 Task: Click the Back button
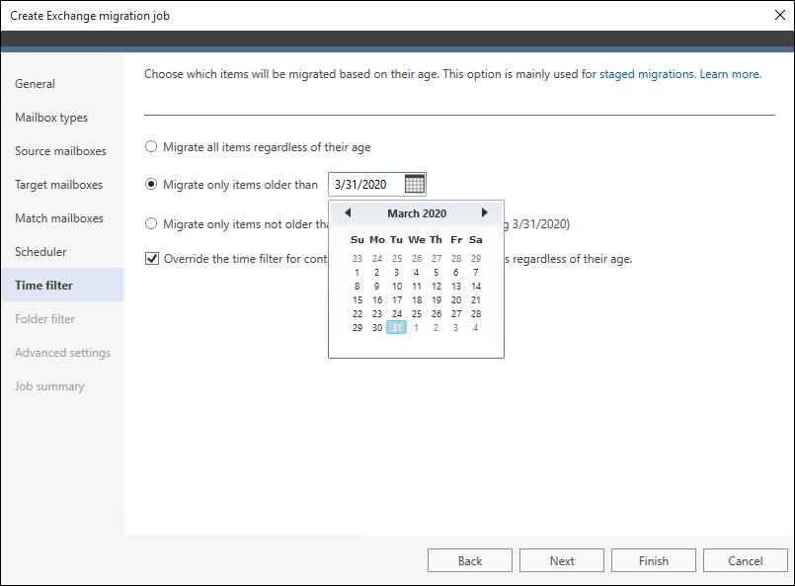click(470, 560)
